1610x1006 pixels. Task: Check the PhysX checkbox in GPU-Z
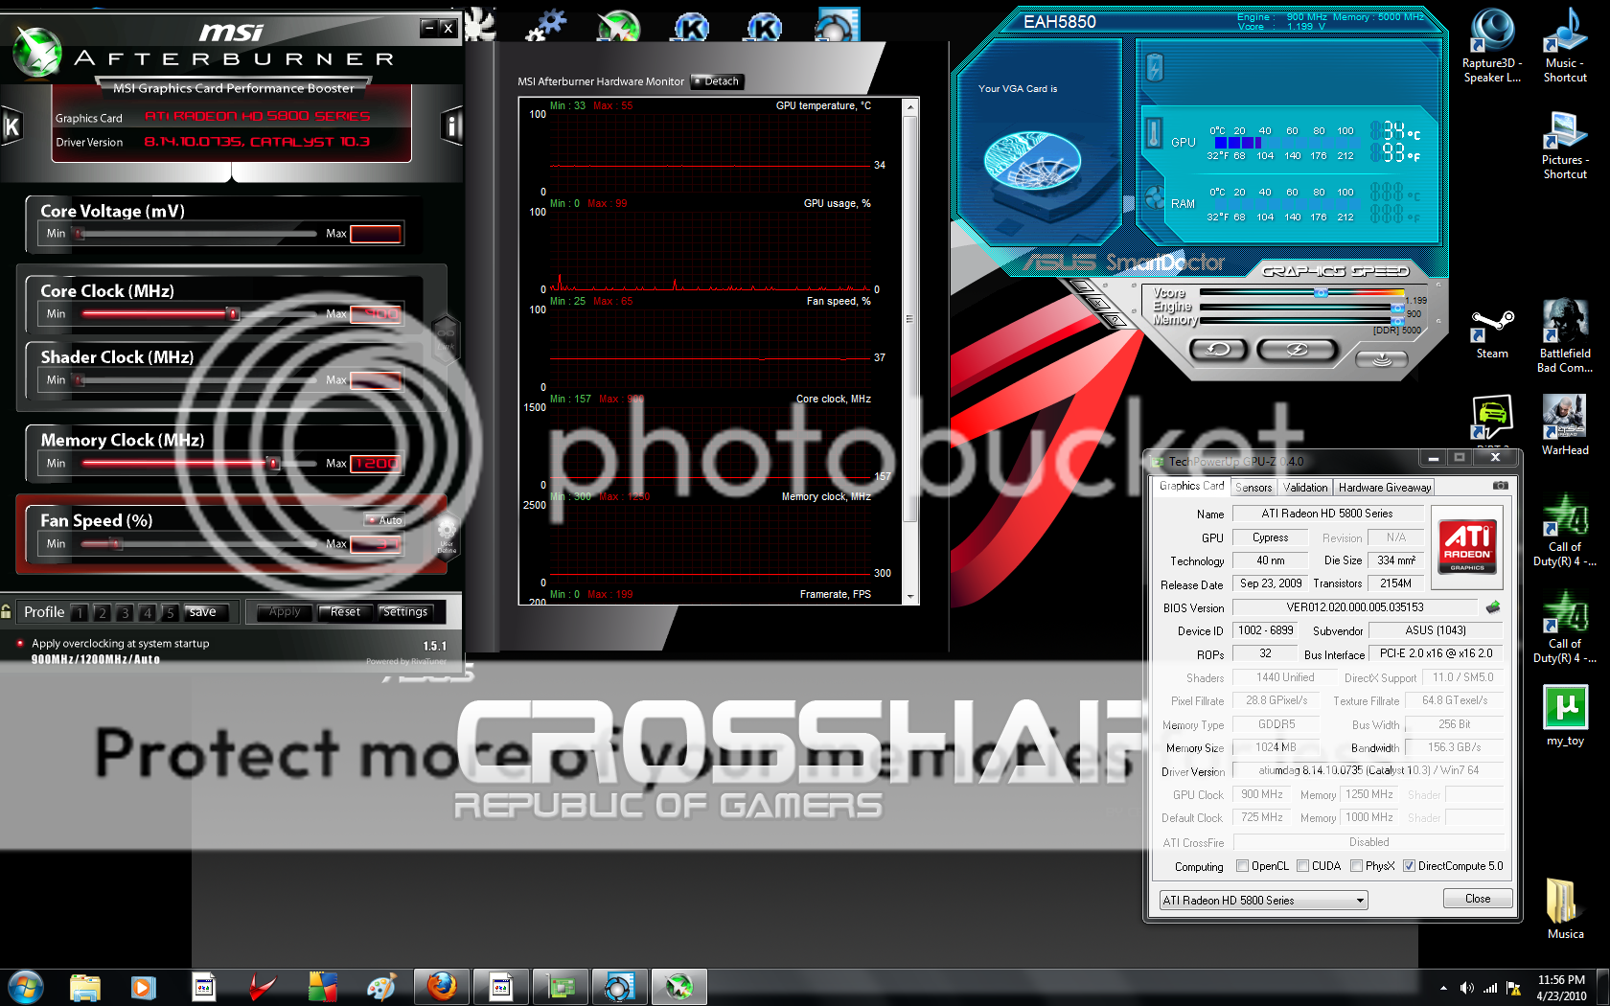click(x=1356, y=866)
